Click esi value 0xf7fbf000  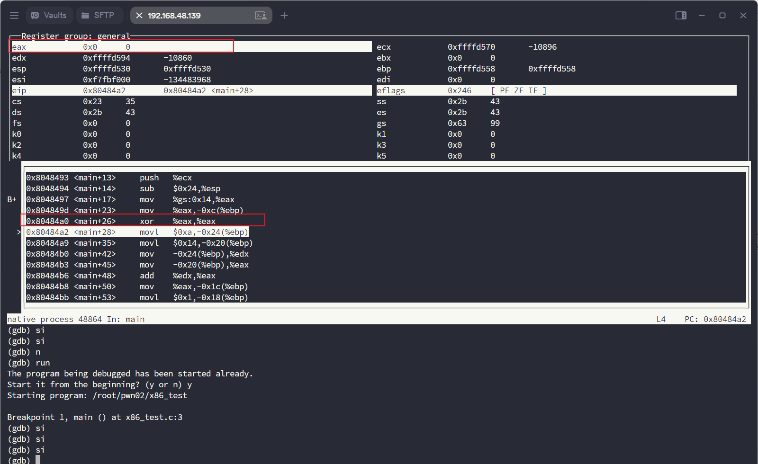[107, 80]
